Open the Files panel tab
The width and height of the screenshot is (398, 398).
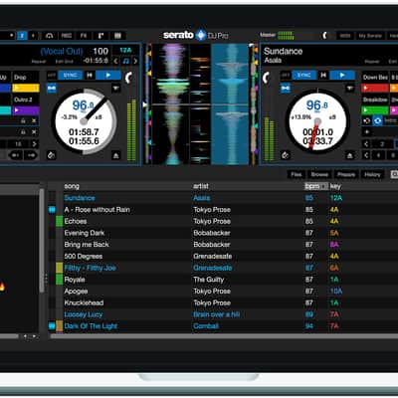coord(297,174)
